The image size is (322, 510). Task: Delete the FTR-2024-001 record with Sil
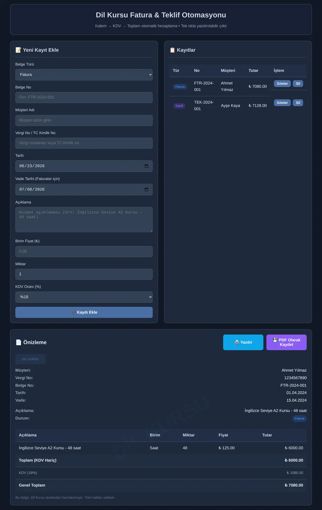click(x=298, y=84)
